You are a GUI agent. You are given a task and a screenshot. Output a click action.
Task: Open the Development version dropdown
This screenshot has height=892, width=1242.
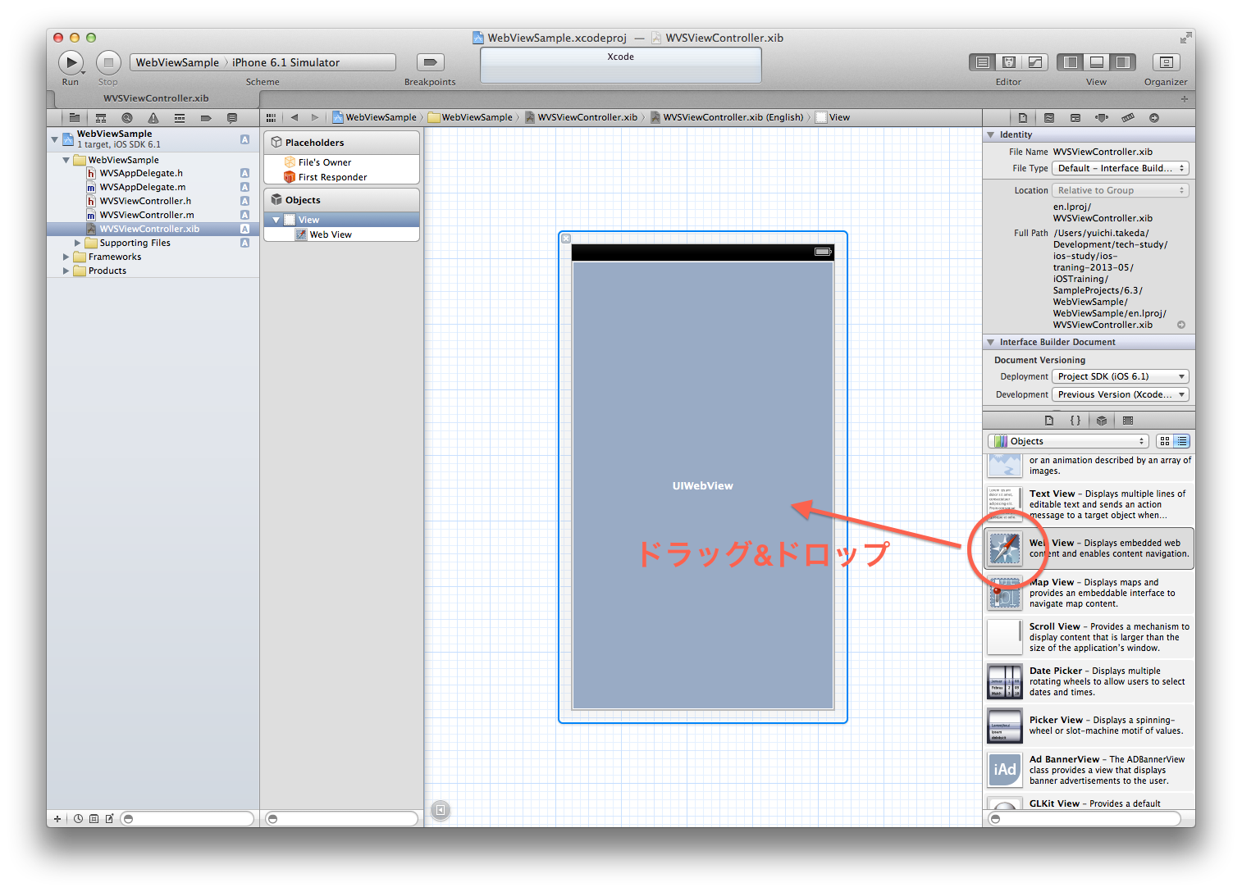1121,394
